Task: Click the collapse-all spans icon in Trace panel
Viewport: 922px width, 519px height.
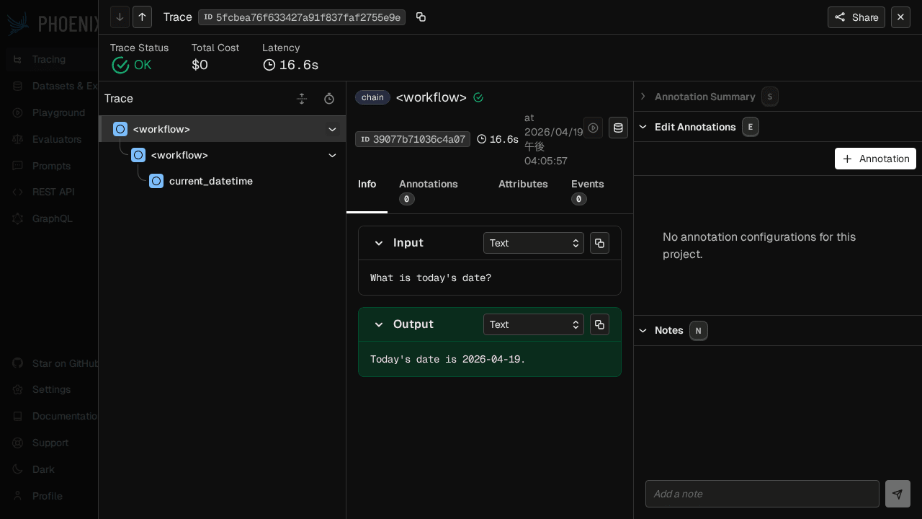Action: tap(302, 99)
